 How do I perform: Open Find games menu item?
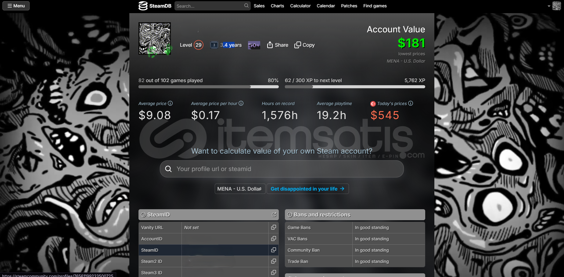[x=375, y=6]
